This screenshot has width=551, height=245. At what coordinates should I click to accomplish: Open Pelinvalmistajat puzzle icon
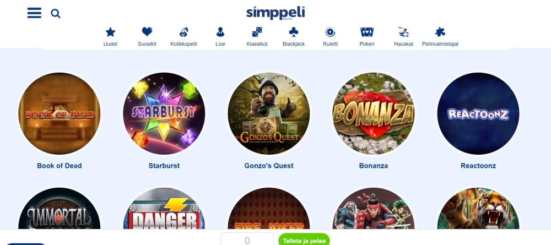[440, 32]
